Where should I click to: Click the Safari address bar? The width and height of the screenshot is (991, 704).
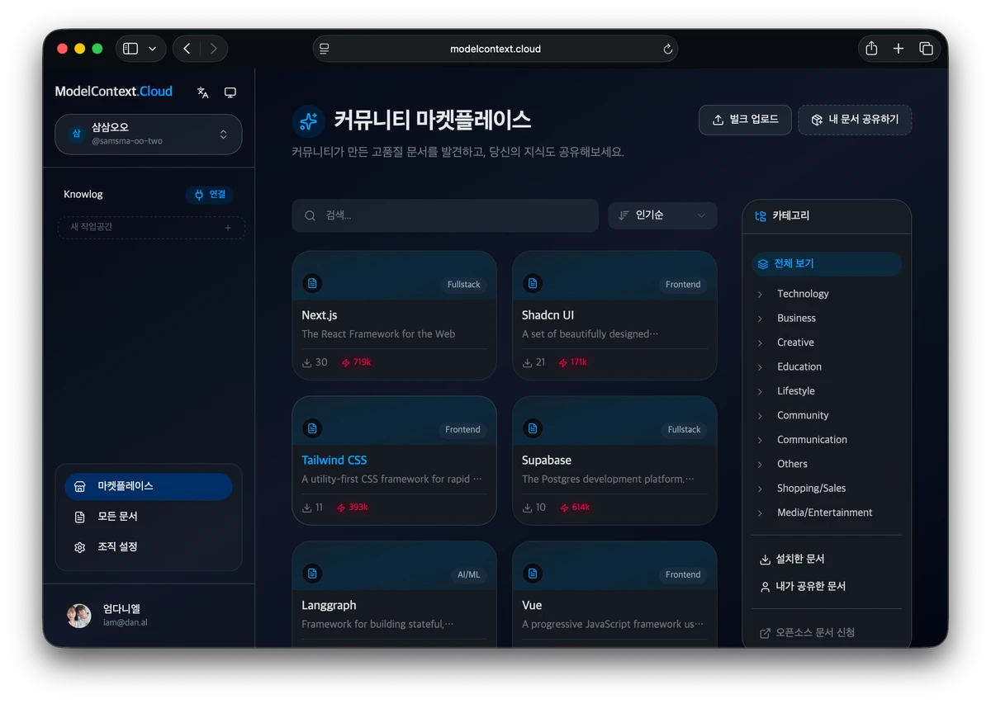pyautogui.click(x=495, y=49)
